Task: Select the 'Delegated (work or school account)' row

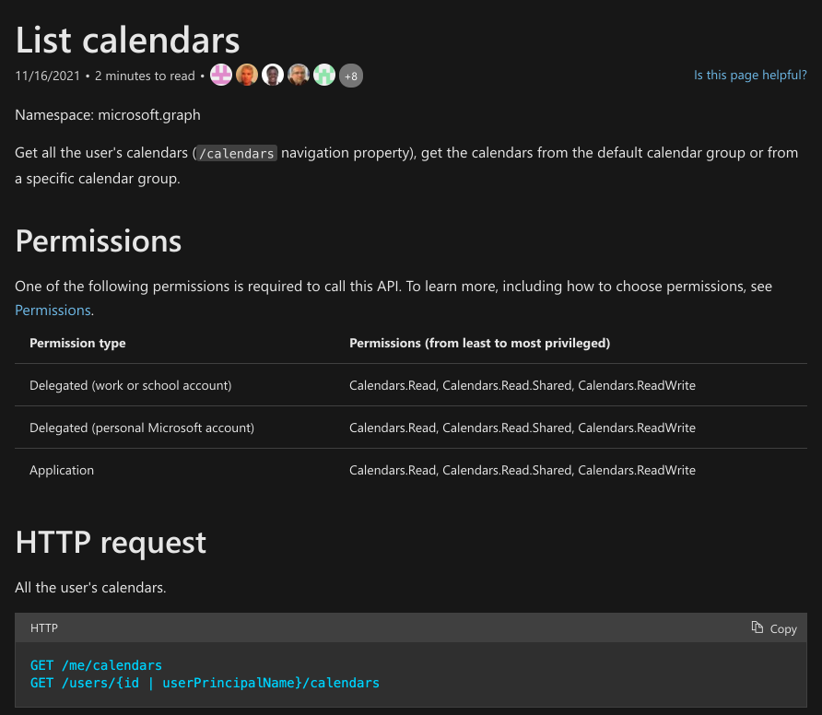Action: pyautogui.click(x=131, y=385)
